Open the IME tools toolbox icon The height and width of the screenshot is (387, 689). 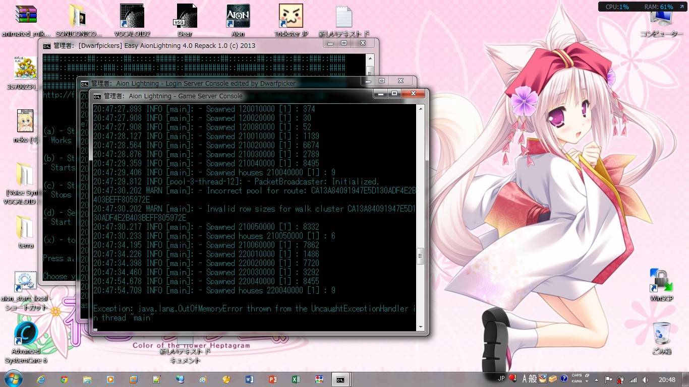coord(553,378)
